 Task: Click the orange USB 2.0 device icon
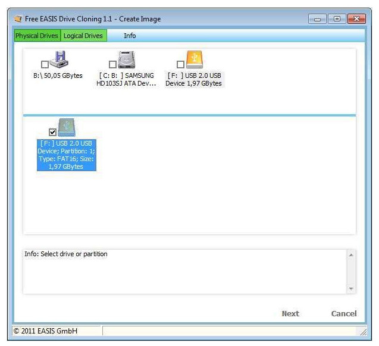195,59
